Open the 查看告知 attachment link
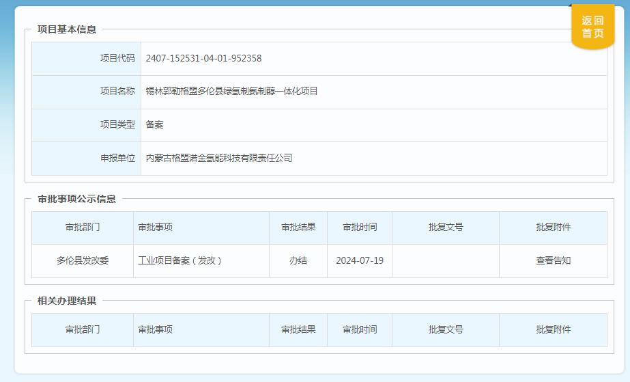The width and height of the screenshot is (630, 382). pyautogui.click(x=553, y=260)
